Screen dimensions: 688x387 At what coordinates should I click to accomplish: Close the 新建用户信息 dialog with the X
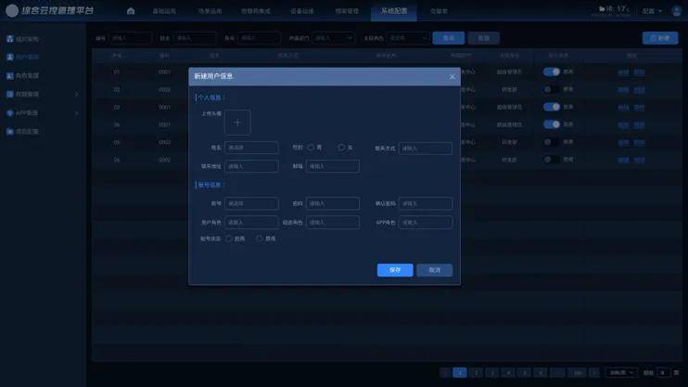pos(452,76)
